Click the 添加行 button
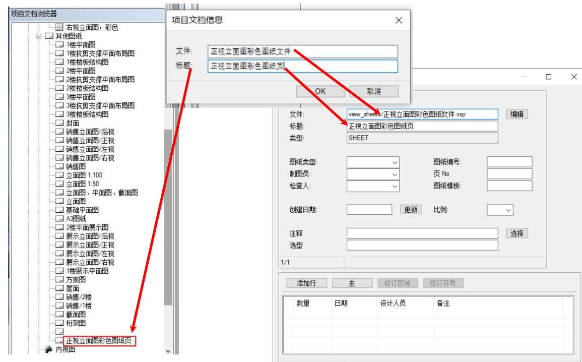 point(306,283)
